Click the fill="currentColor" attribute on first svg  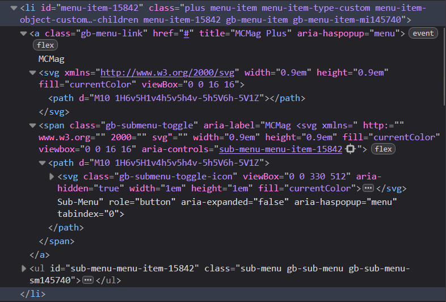click(87, 85)
